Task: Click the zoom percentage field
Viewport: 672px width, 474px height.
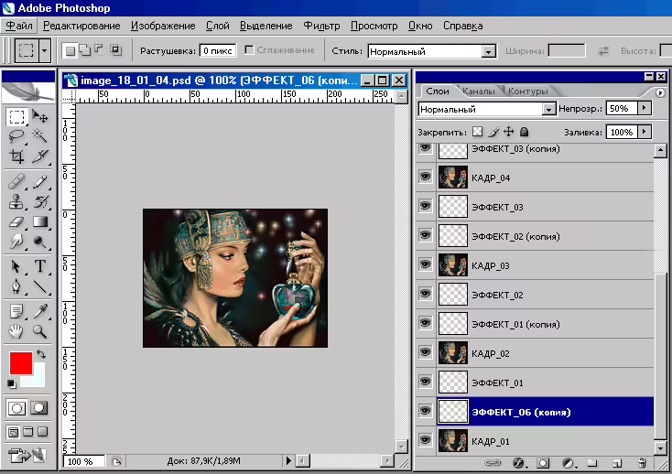Action: 83,461
